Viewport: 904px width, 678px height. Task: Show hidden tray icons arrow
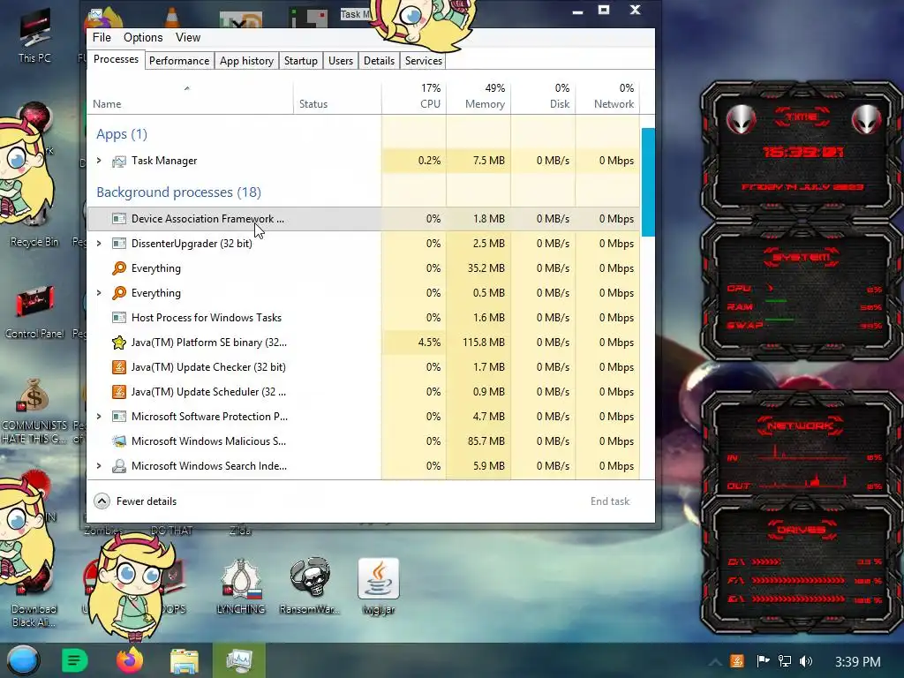point(715,662)
